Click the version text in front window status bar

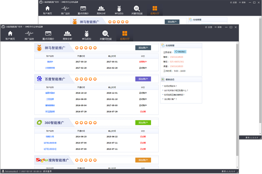tap(228, 171)
